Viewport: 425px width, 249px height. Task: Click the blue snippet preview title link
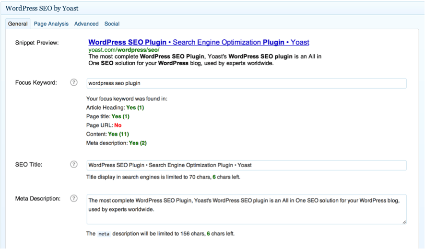[x=199, y=42]
